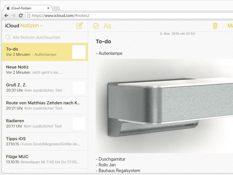Click the Radieren note thumbnail

[x=79, y=124]
